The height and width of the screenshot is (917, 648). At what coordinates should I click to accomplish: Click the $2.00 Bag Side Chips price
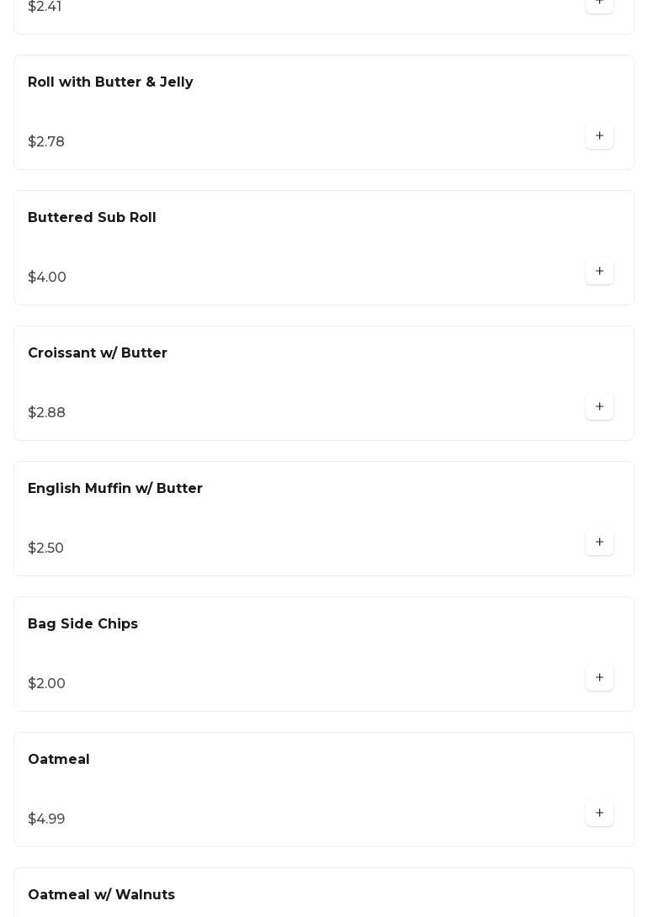[x=47, y=683]
